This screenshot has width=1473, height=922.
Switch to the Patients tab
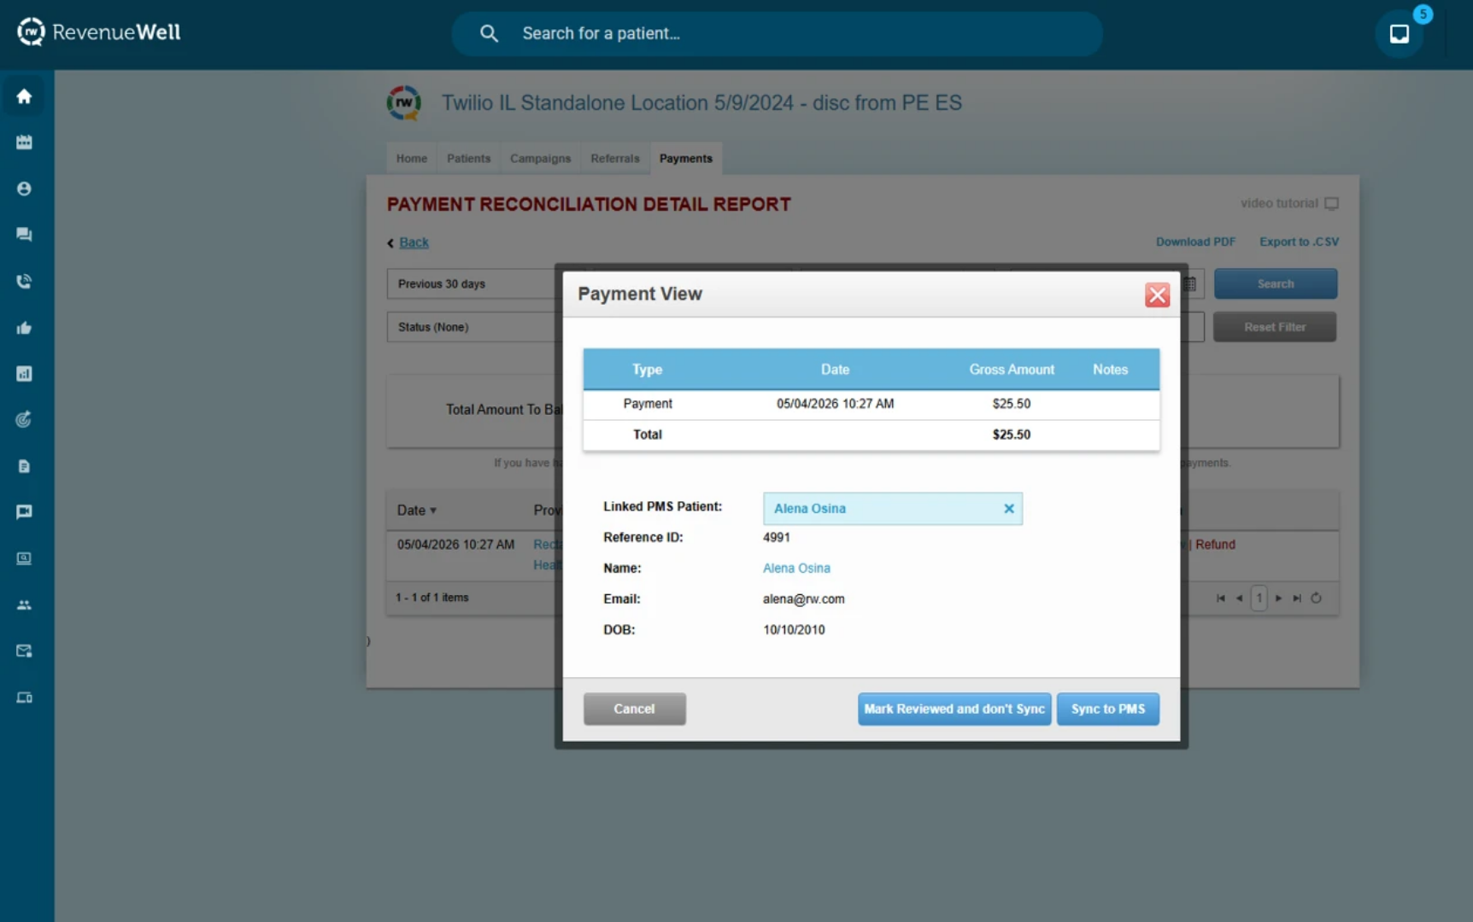(x=468, y=159)
